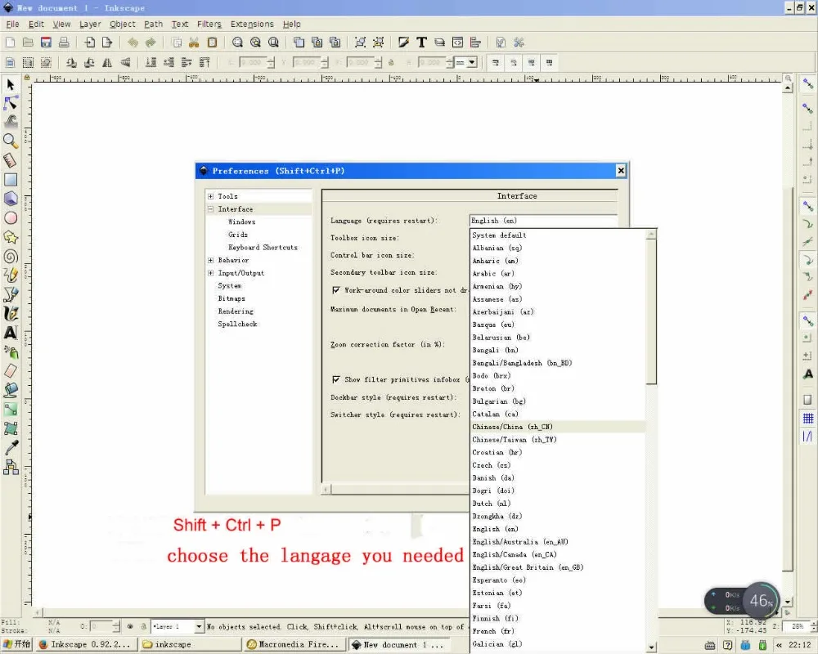Select the Selector arrow tool

(11, 84)
